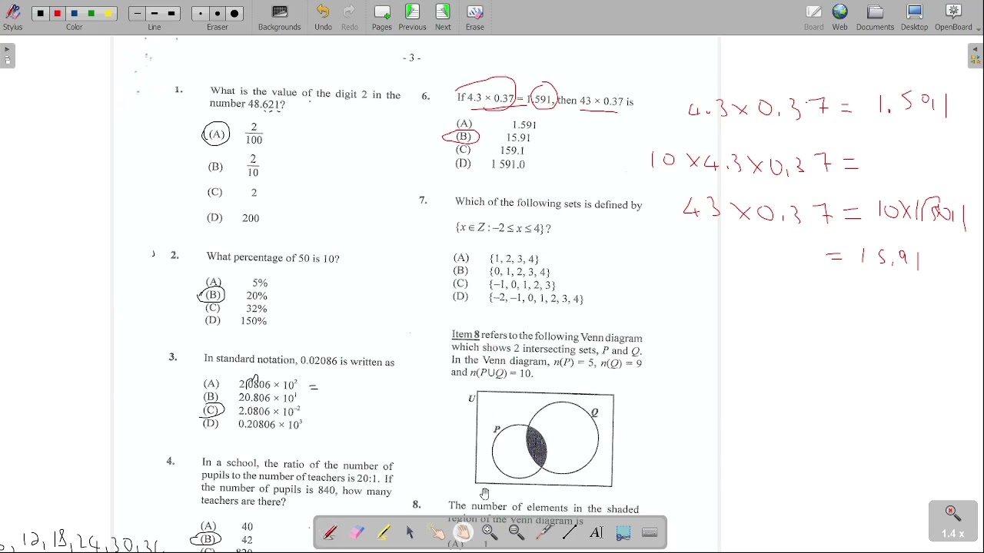
Task: Choose the zoom out magnifier
Action: click(x=517, y=532)
